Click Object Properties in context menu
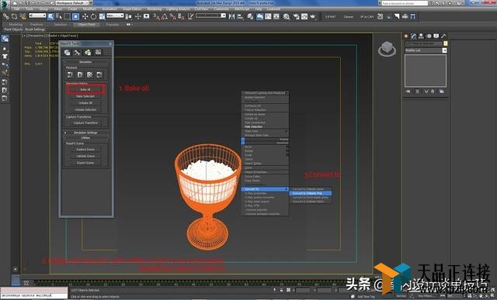Viewport: 497px width, 300px height. (x=265, y=172)
